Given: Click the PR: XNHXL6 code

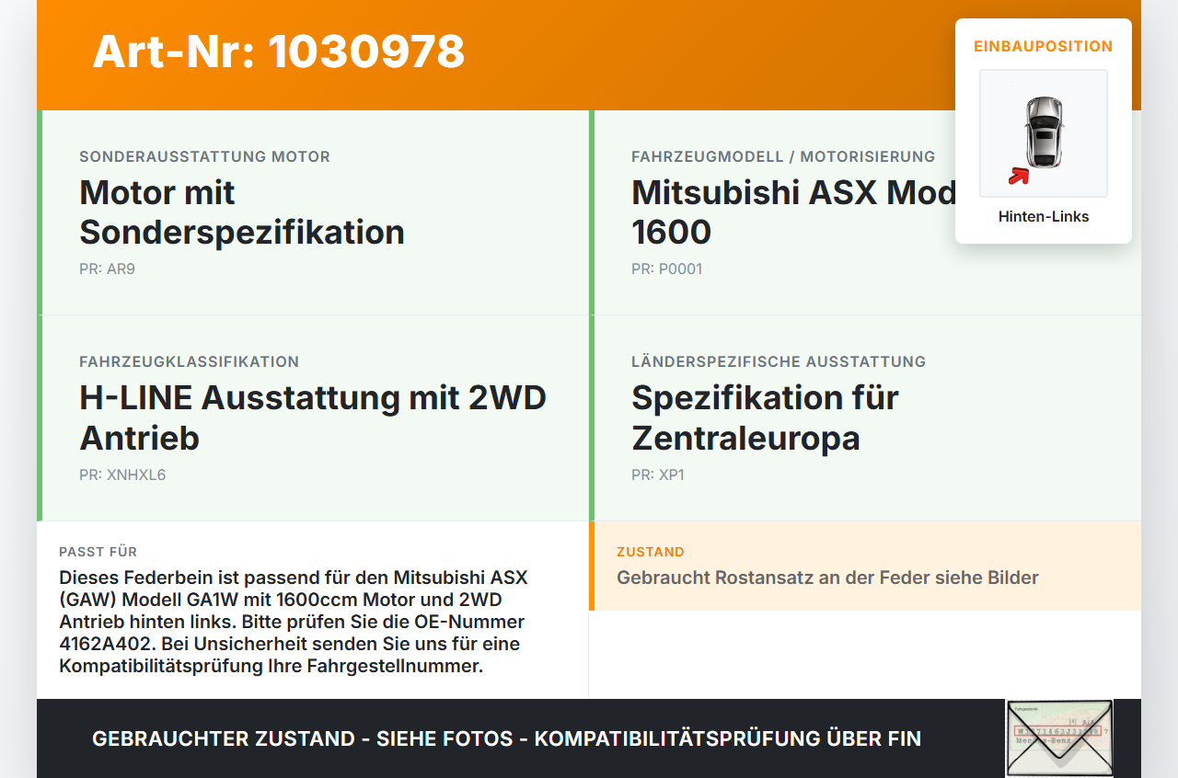Looking at the screenshot, I should (x=122, y=475).
